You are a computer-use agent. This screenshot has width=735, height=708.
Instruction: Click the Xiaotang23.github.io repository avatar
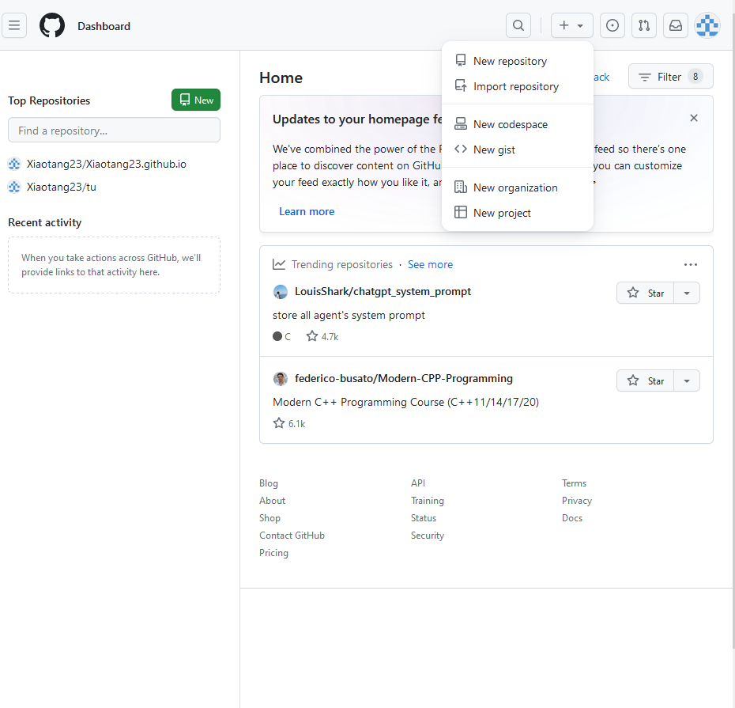(14, 164)
